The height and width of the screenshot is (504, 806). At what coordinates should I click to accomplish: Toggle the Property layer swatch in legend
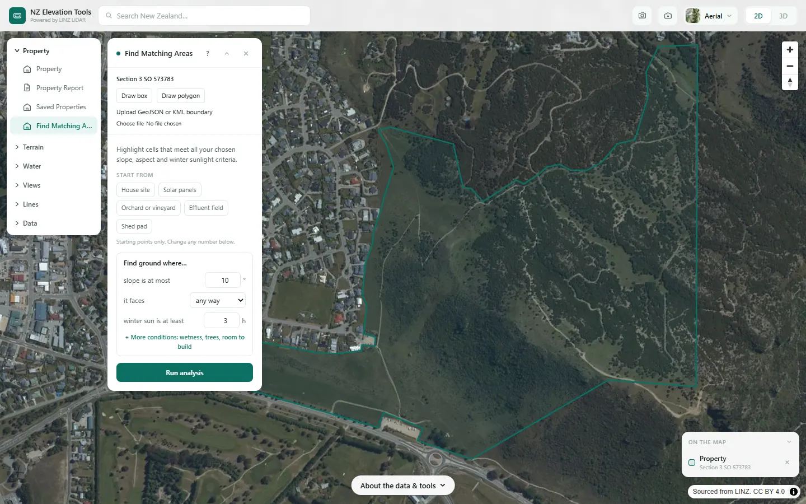[692, 463]
